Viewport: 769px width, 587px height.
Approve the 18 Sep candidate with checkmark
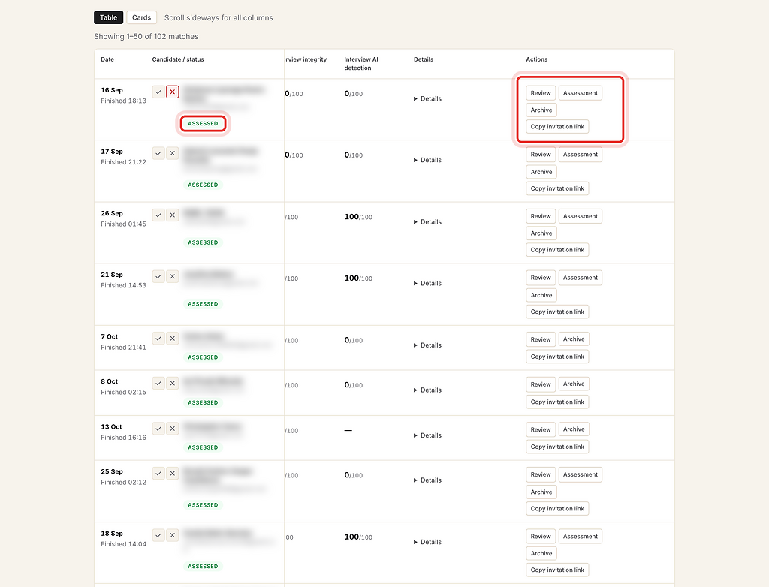[158, 535]
